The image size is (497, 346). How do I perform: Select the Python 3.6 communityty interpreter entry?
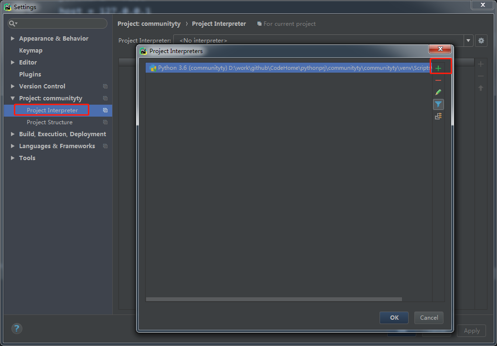point(286,67)
